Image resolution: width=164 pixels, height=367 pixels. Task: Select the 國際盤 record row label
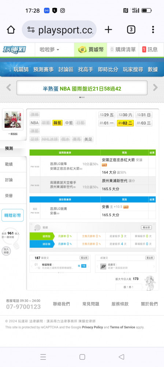(x=42, y=236)
